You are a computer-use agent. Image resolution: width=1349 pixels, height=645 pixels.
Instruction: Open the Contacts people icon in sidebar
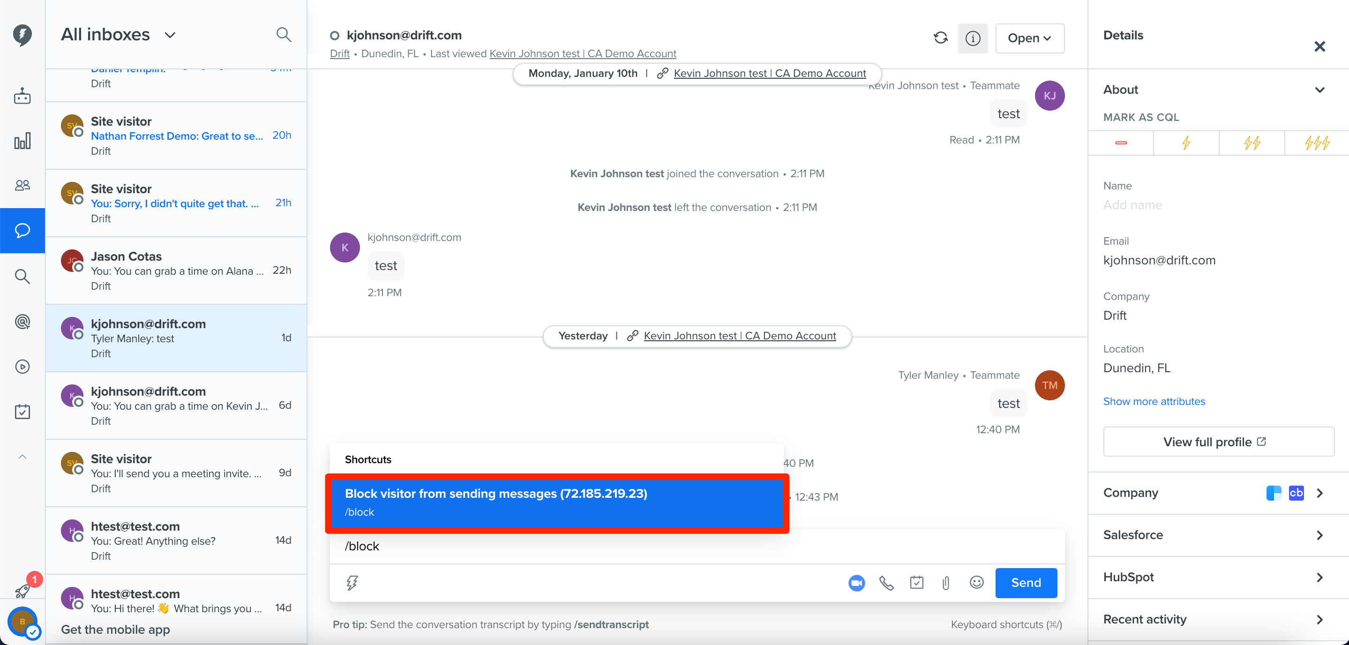[22, 185]
